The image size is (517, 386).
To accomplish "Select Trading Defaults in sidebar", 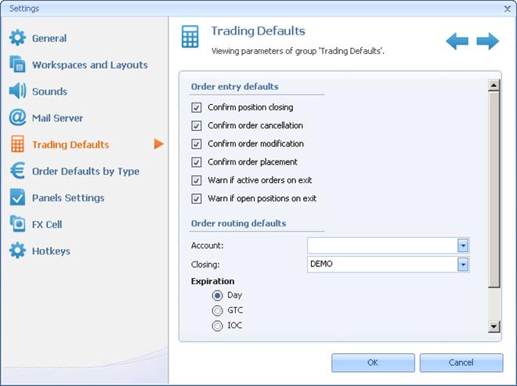I will [70, 144].
